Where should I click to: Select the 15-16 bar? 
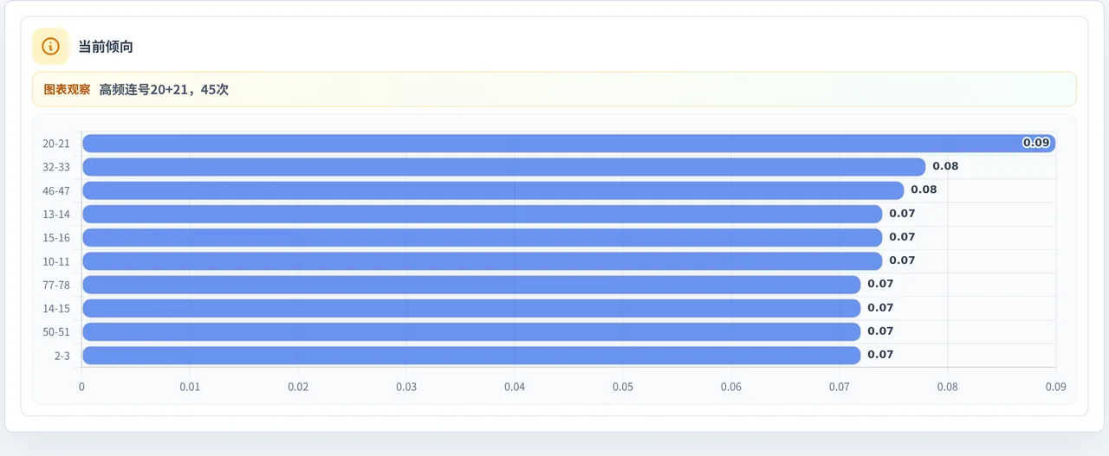pyautogui.click(x=483, y=237)
